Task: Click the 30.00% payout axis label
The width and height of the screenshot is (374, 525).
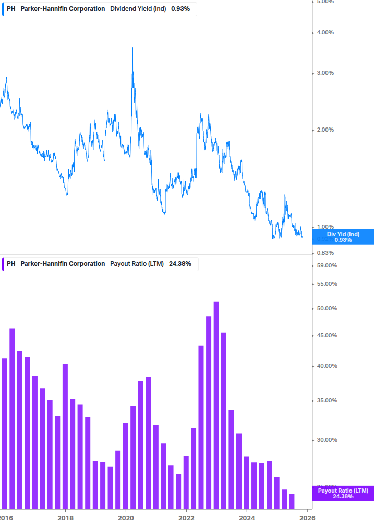Action: coord(327,440)
